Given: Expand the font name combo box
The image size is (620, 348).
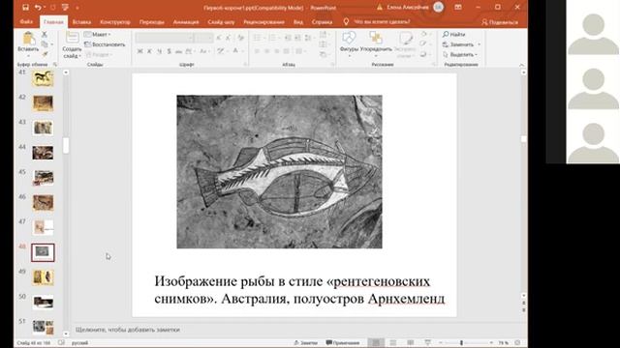Looking at the screenshot, I should coord(191,38).
